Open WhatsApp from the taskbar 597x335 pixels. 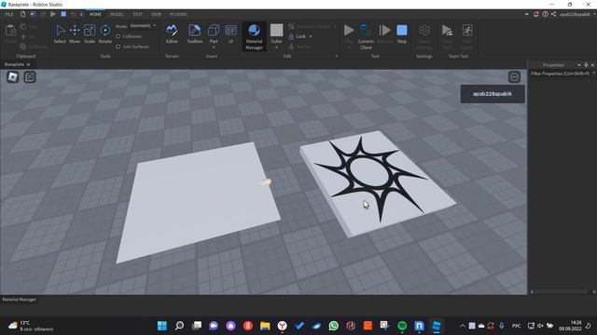click(x=334, y=326)
